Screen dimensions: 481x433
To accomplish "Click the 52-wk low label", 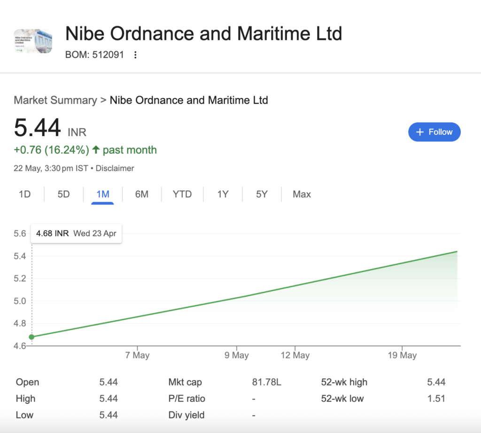I will (342, 399).
